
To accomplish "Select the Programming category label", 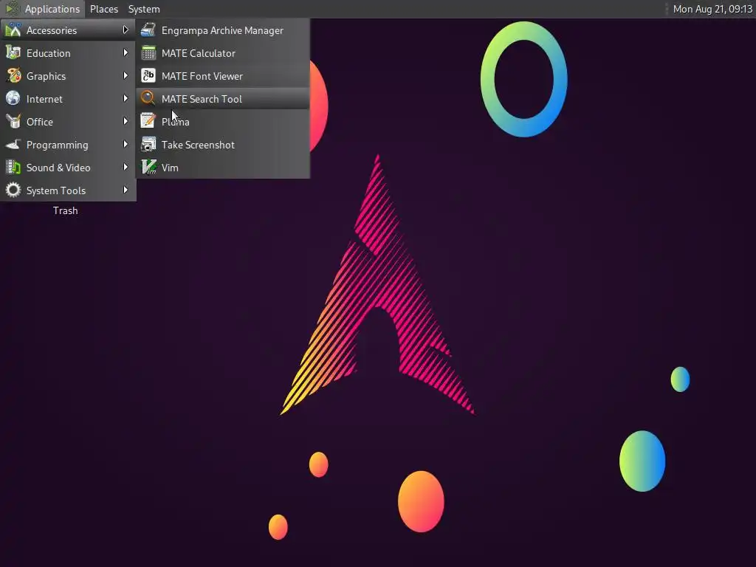I will pyautogui.click(x=58, y=145).
